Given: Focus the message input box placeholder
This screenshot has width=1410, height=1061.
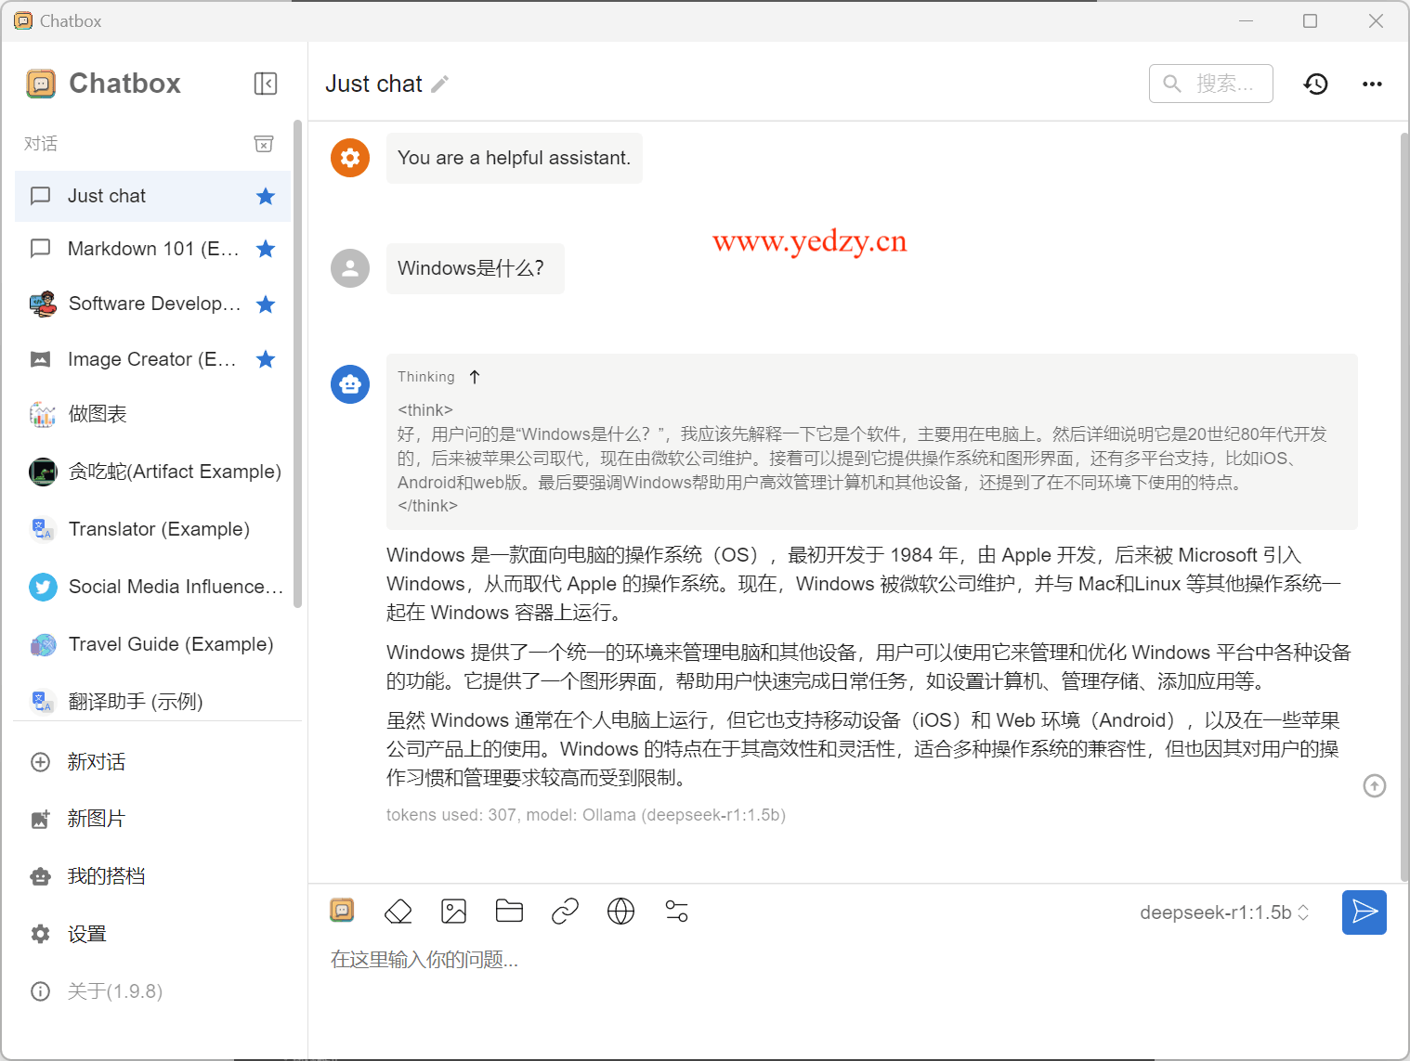Looking at the screenshot, I should [x=424, y=959].
